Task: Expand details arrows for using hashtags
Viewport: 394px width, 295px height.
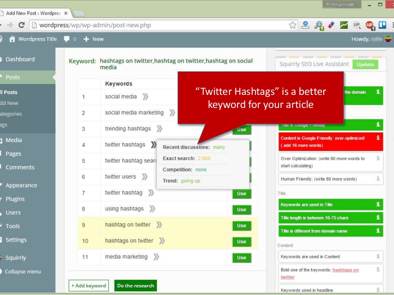Action: pos(152,209)
